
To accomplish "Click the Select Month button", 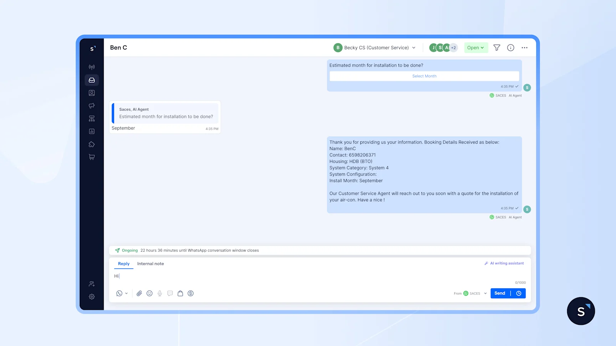I will pos(424,76).
